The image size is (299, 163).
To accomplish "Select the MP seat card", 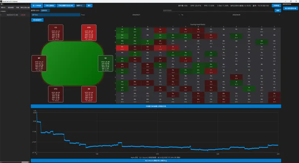I will (39, 64).
